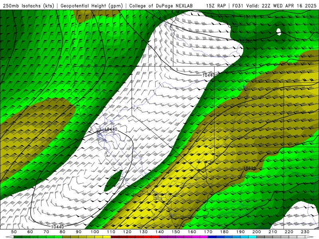Click the 10380 height contour label
This screenshot has height=239, width=319.
tap(246, 41)
